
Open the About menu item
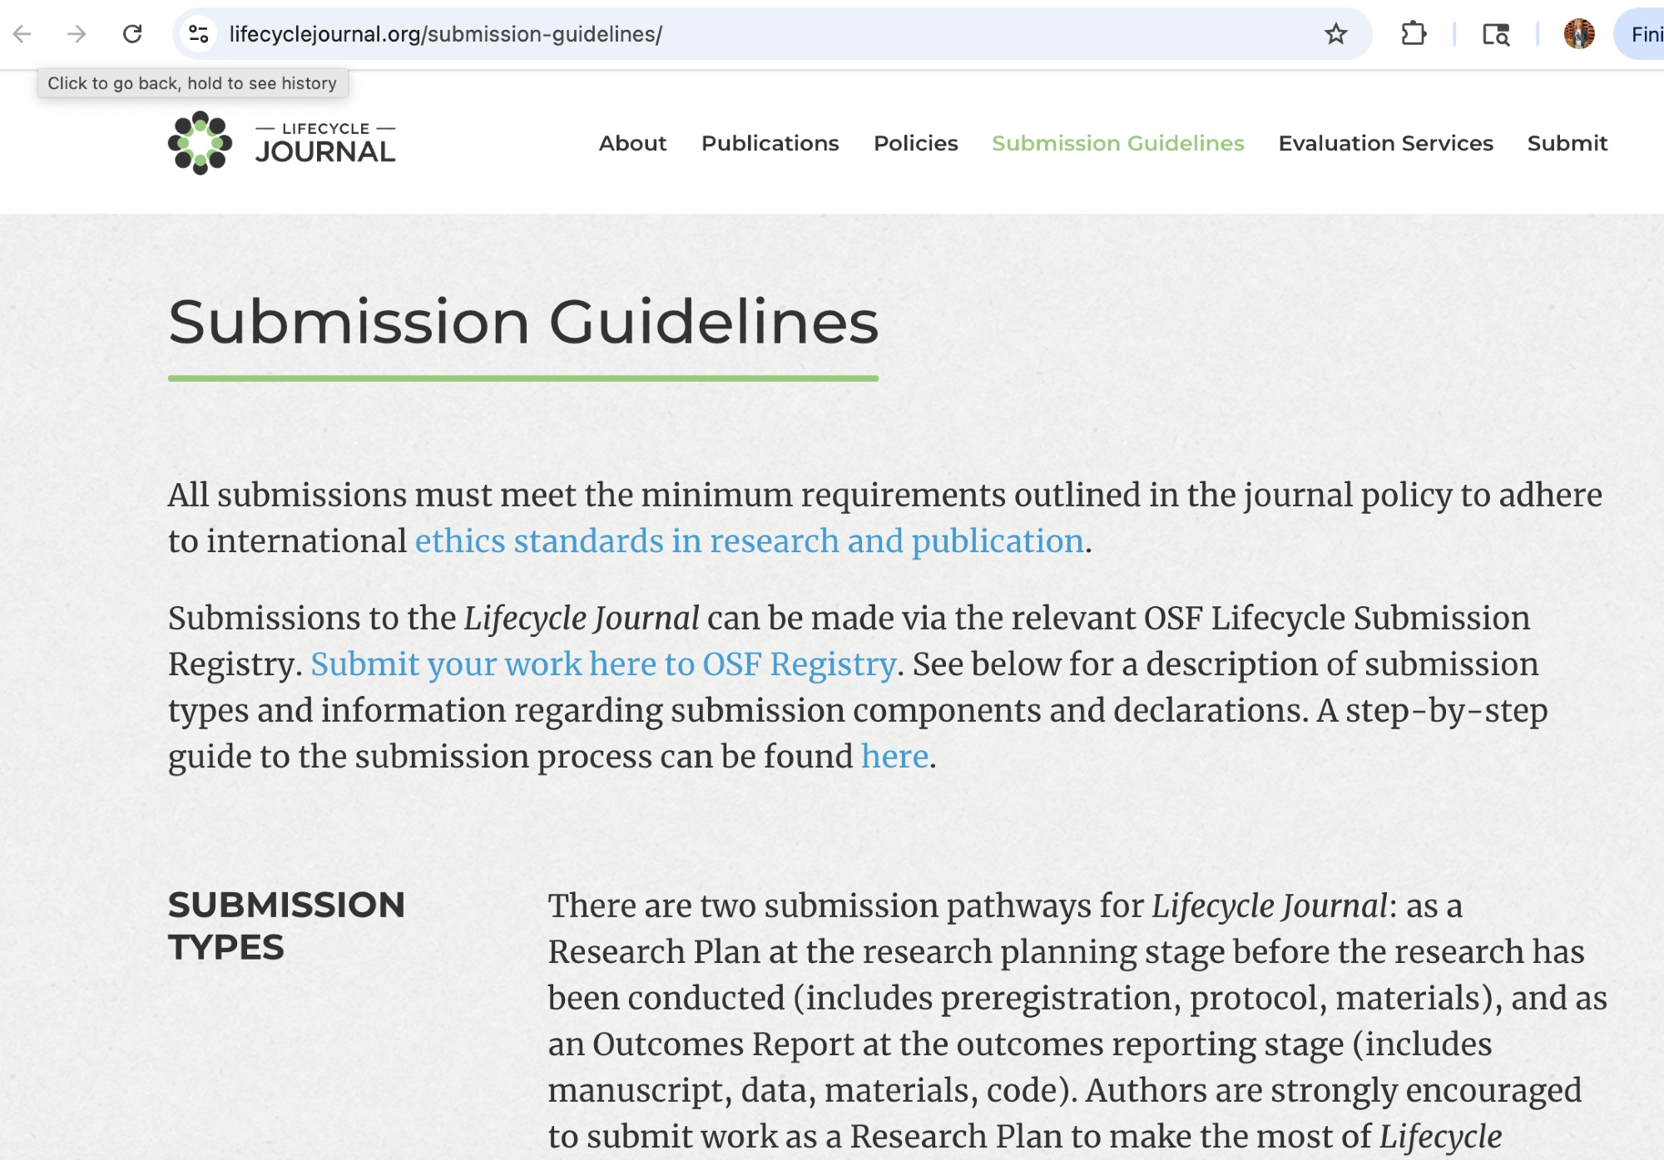coord(632,143)
